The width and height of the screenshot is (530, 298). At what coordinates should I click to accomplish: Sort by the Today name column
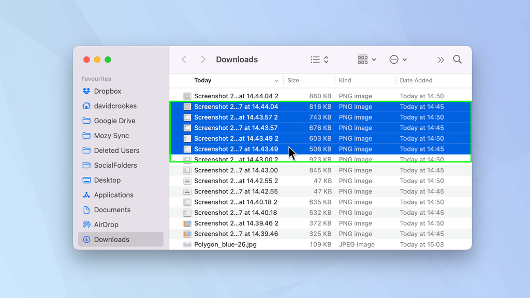pyautogui.click(x=202, y=80)
